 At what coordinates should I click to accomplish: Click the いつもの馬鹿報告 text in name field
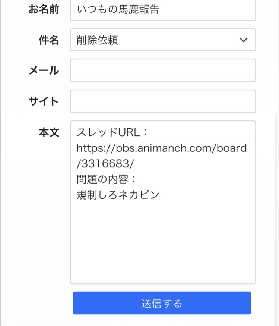pos(118,10)
